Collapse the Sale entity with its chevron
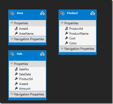The width and height of the screenshot is (113, 104). point(42,54)
